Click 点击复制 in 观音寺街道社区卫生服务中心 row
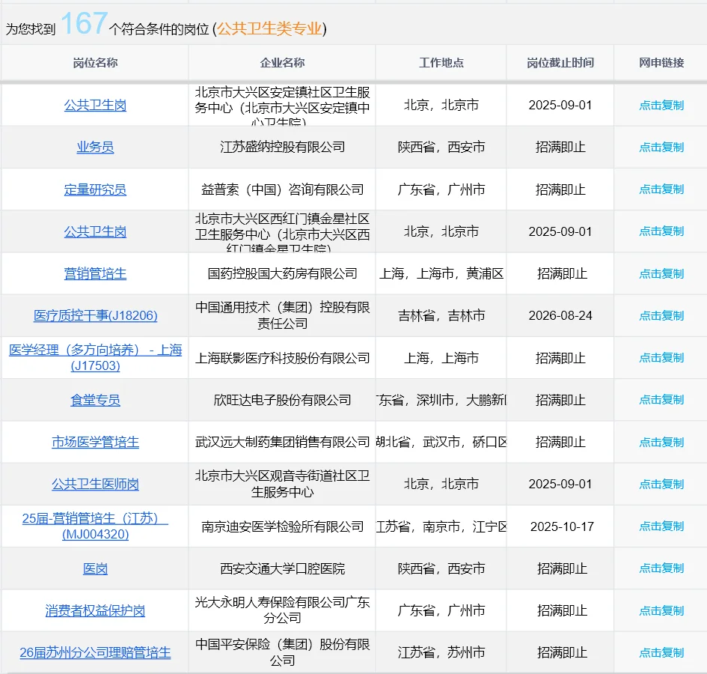 tap(661, 484)
